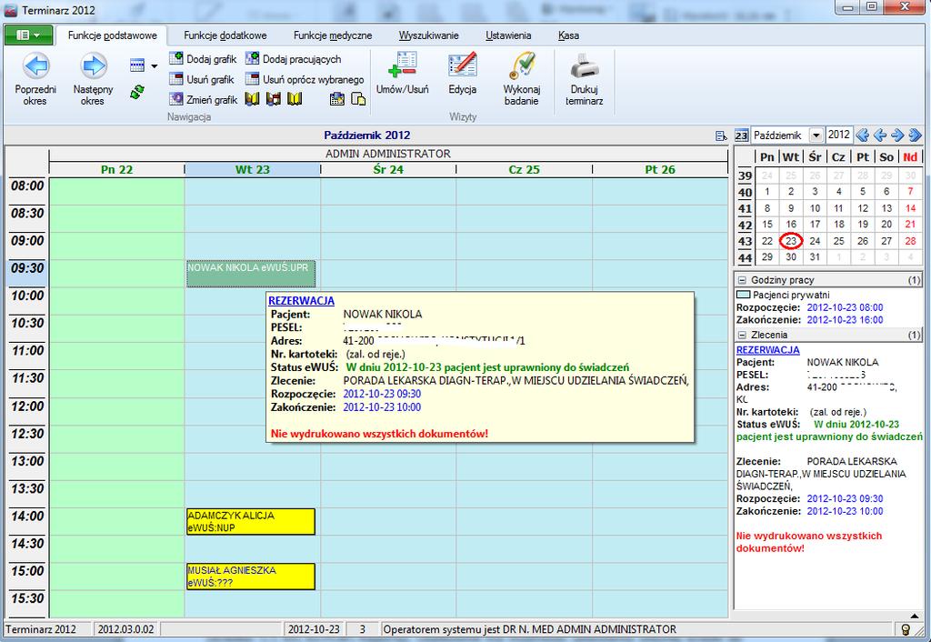
Task: Click the Pacjenci prywatni color legend box
Action: [743, 295]
